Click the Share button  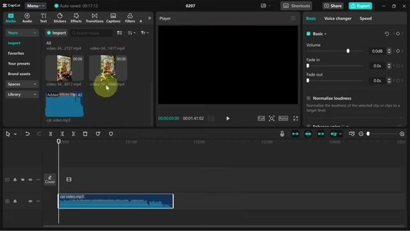coord(333,6)
